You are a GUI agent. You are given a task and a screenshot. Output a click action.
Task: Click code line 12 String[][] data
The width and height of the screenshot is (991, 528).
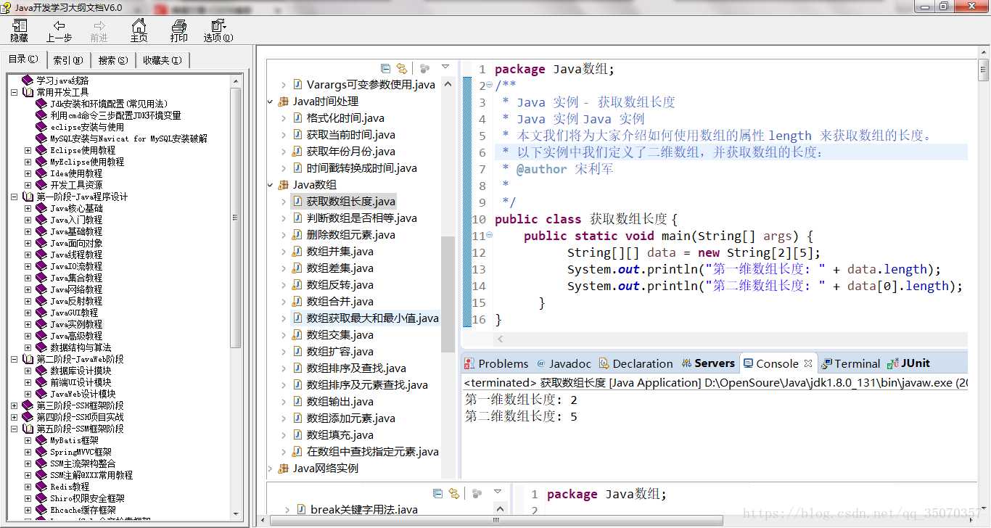(x=694, y=252)
